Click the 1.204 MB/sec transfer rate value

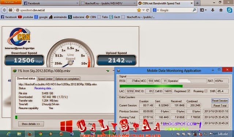pos(50,100)
